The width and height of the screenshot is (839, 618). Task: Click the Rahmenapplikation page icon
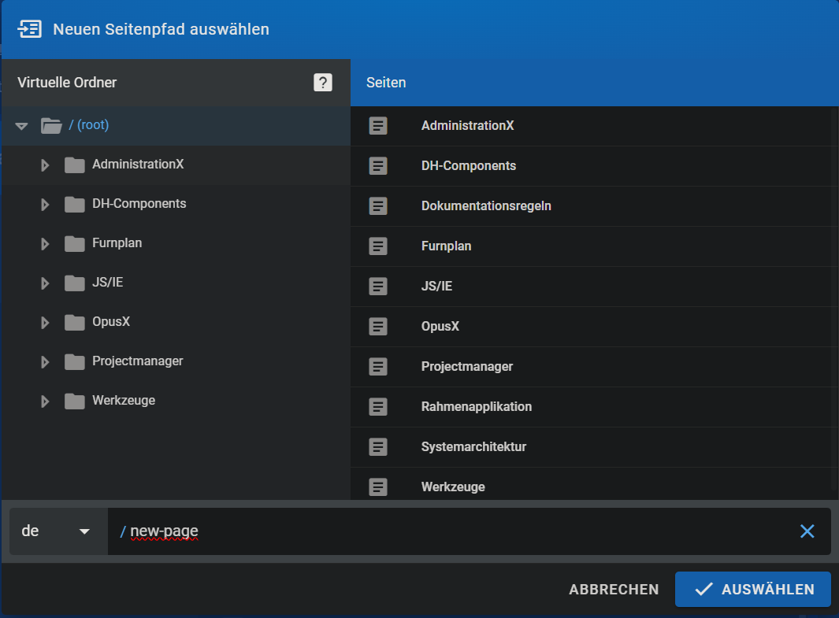pos(378,407)
